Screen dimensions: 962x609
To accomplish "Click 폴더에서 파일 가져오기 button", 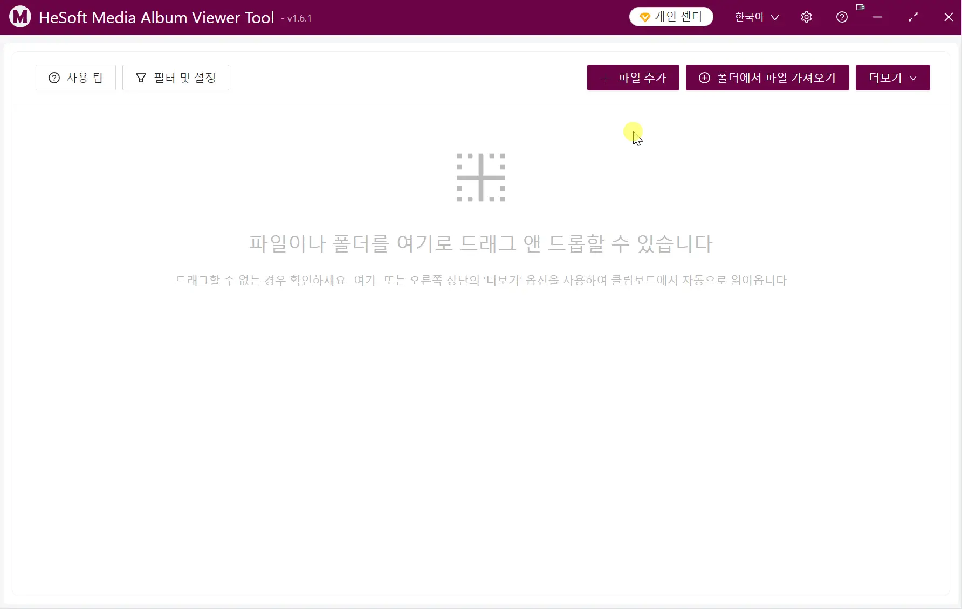I will 767,78.
